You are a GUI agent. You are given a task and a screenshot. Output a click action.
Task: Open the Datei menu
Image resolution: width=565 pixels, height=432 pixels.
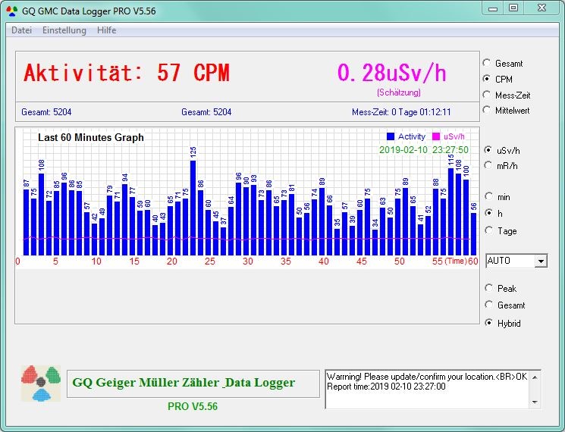[22, 30]
